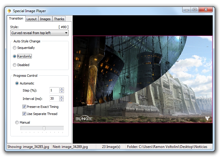
Task: Click the [ #80 ] style number label
Action: tap(63, 27)
